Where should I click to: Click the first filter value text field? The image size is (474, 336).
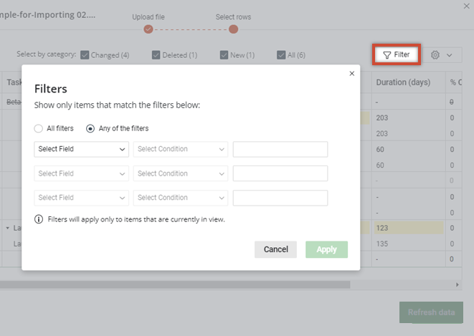[x=280, y=149]
